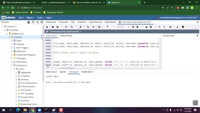200x113 pixels.
Task: Open the Find options dropdown arrow
Action: point(76,27)
